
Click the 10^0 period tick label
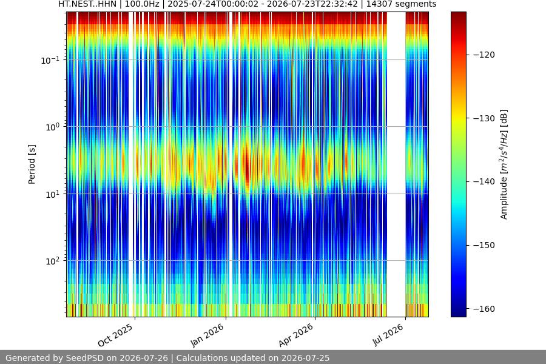(x=53, y=127)
